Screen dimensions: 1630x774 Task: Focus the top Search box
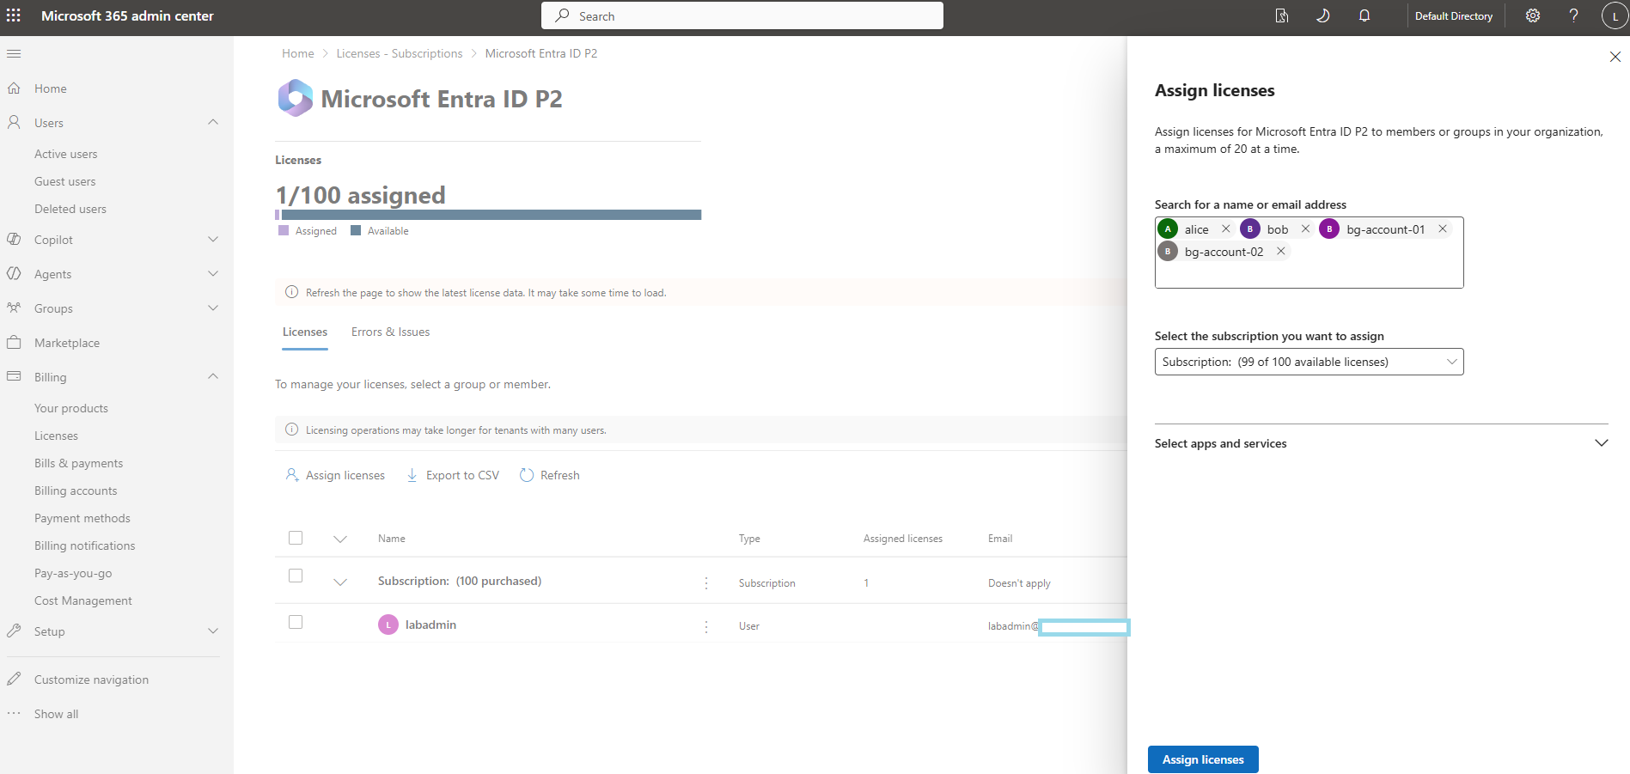742,15
